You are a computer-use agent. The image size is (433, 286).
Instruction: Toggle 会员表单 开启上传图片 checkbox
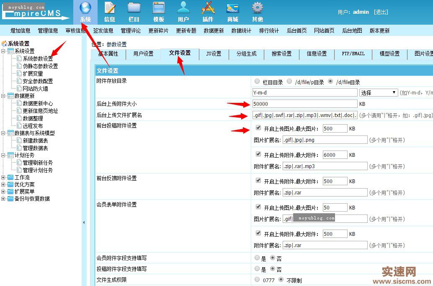pyautogui.click(x=258, y=207)
